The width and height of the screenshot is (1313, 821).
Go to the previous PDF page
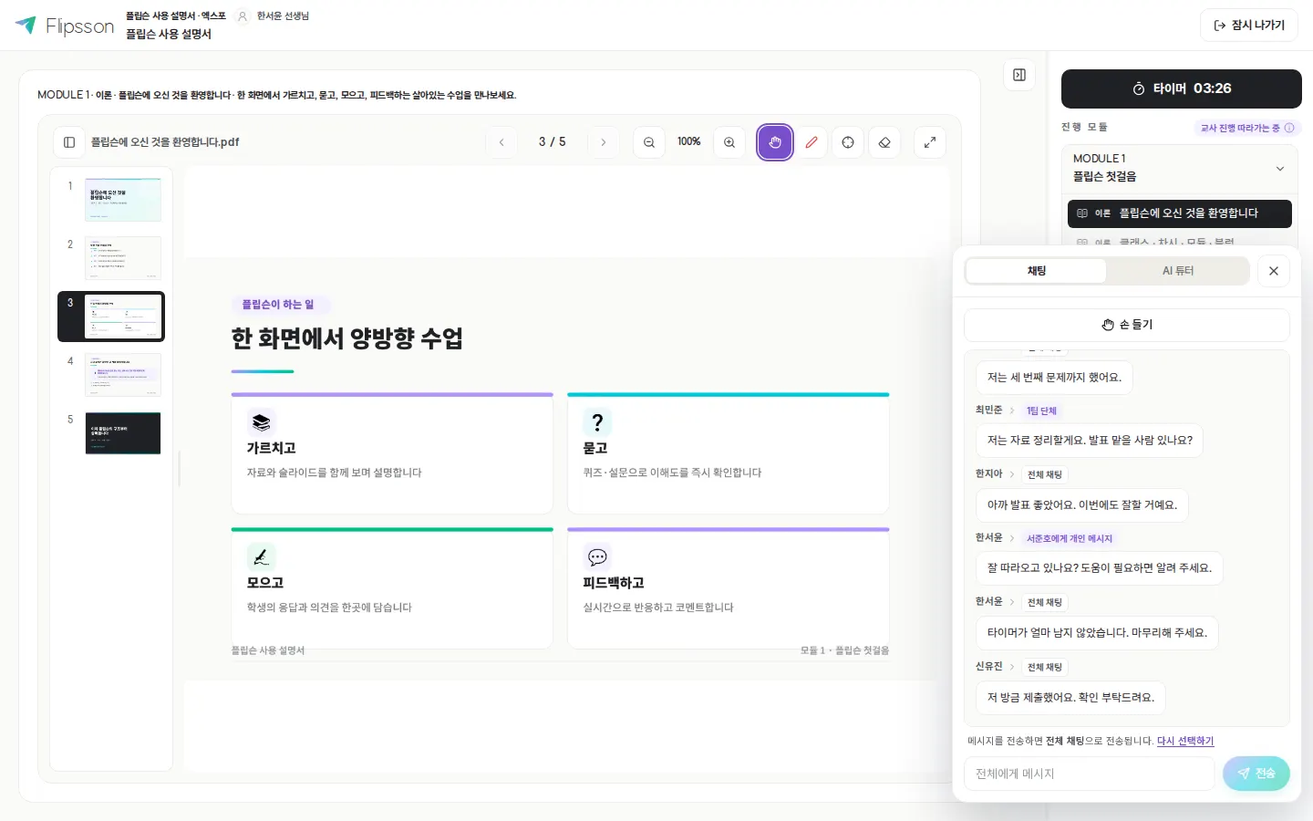pyautogui.click(x=501, y=142)
